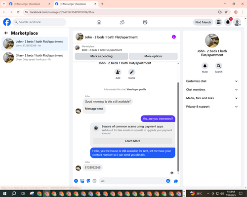
Task: Expand Privacy & support section
Action: coord(212,107)
